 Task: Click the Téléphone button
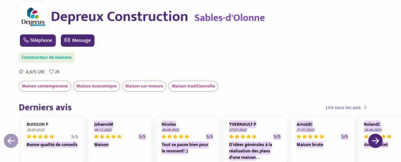tap(38, 41)
